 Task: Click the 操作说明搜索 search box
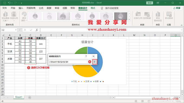pos(112,8)
